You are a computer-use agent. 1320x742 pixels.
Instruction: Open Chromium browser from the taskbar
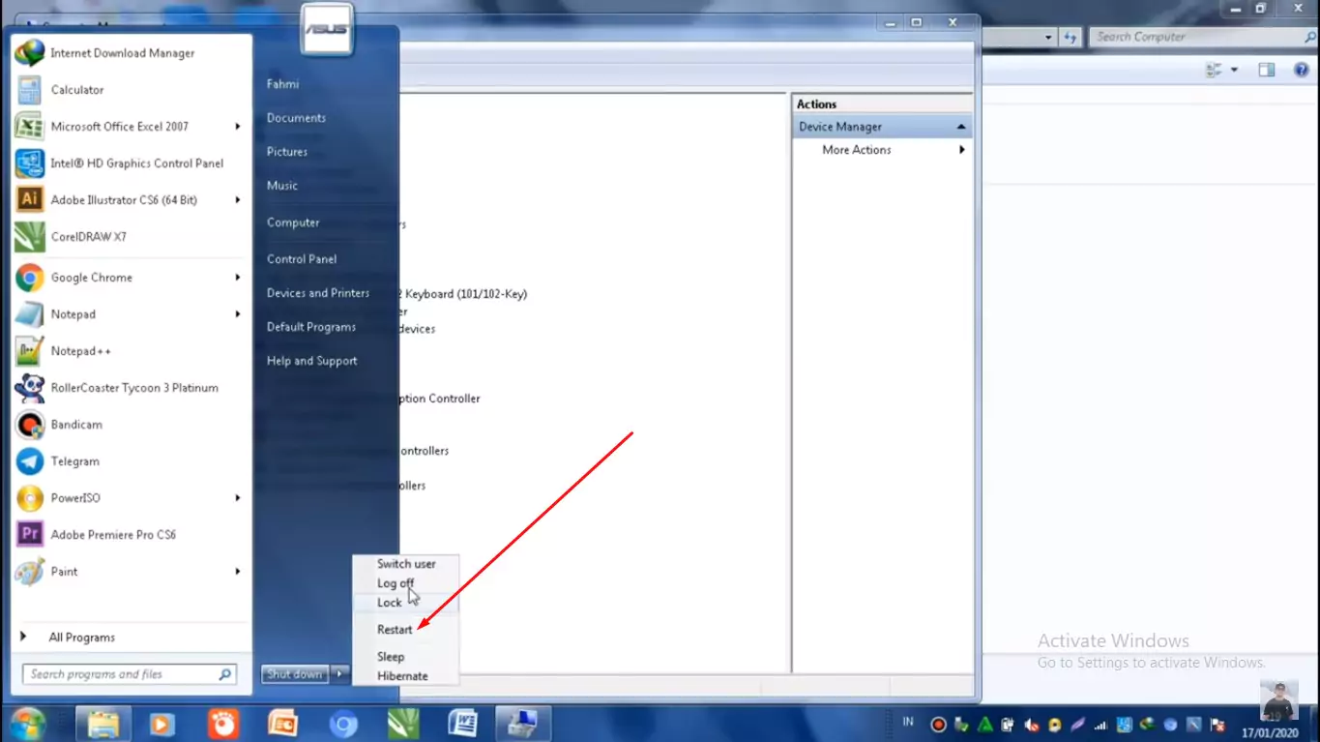tap(343, 724)
